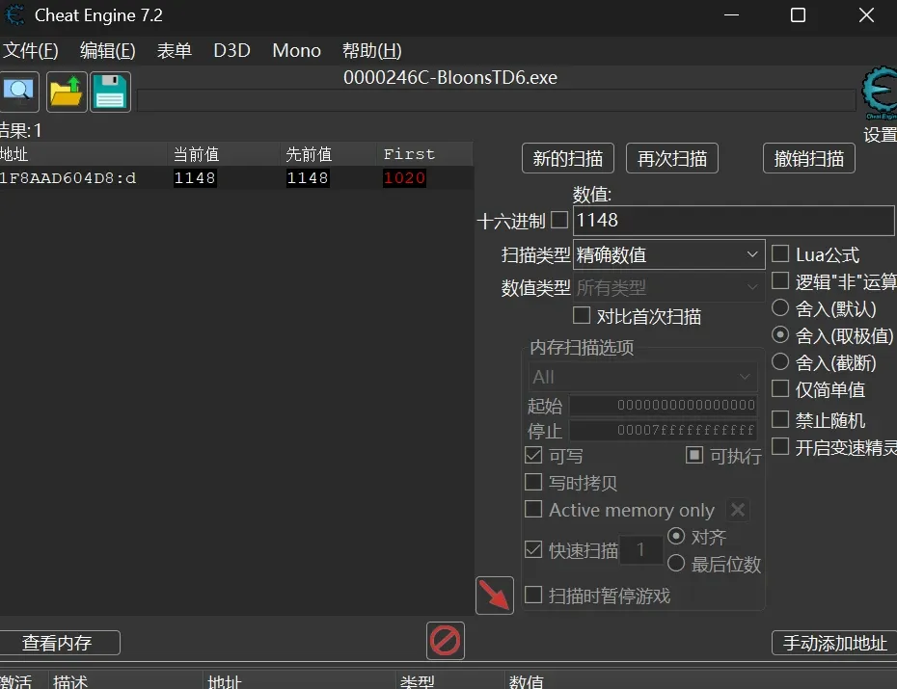Click the scan progress bar
897x689 pixels.
point(496,100)
